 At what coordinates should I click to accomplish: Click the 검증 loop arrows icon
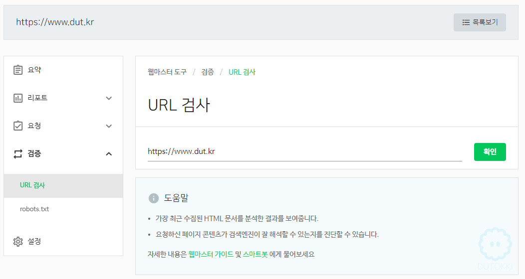pyautogui.click(x=18, y=154)
